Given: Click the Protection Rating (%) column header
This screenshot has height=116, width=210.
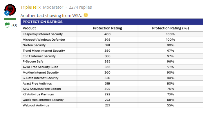Looking at the screenshot, I should [x=170, y=28].
